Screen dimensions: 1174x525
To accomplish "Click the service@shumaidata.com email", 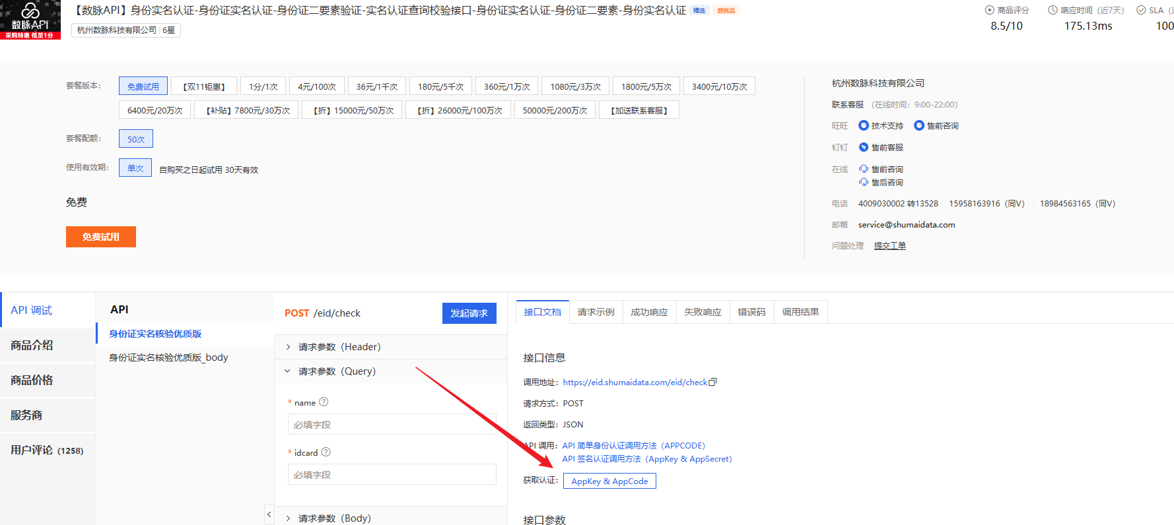I will [907, 224].
